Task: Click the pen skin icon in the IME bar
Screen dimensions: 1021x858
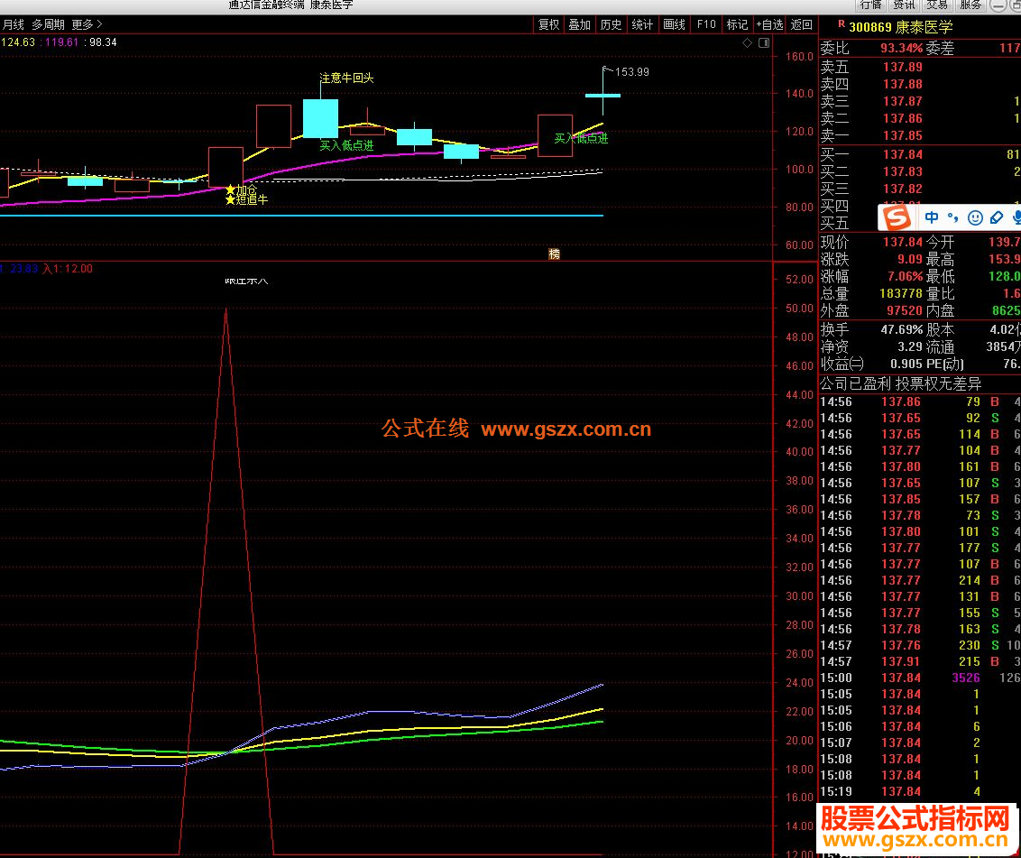Action: coord(997,217)
